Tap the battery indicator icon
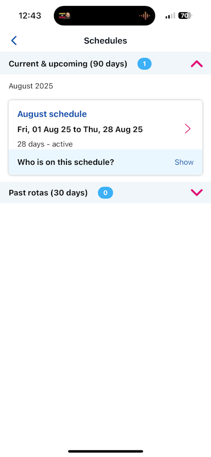Image resolution: width=211 pixels, height=457 pixels. [185, 15]
